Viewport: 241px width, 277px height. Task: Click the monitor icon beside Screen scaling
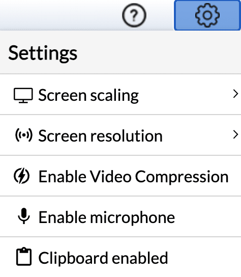coord(23,95)
